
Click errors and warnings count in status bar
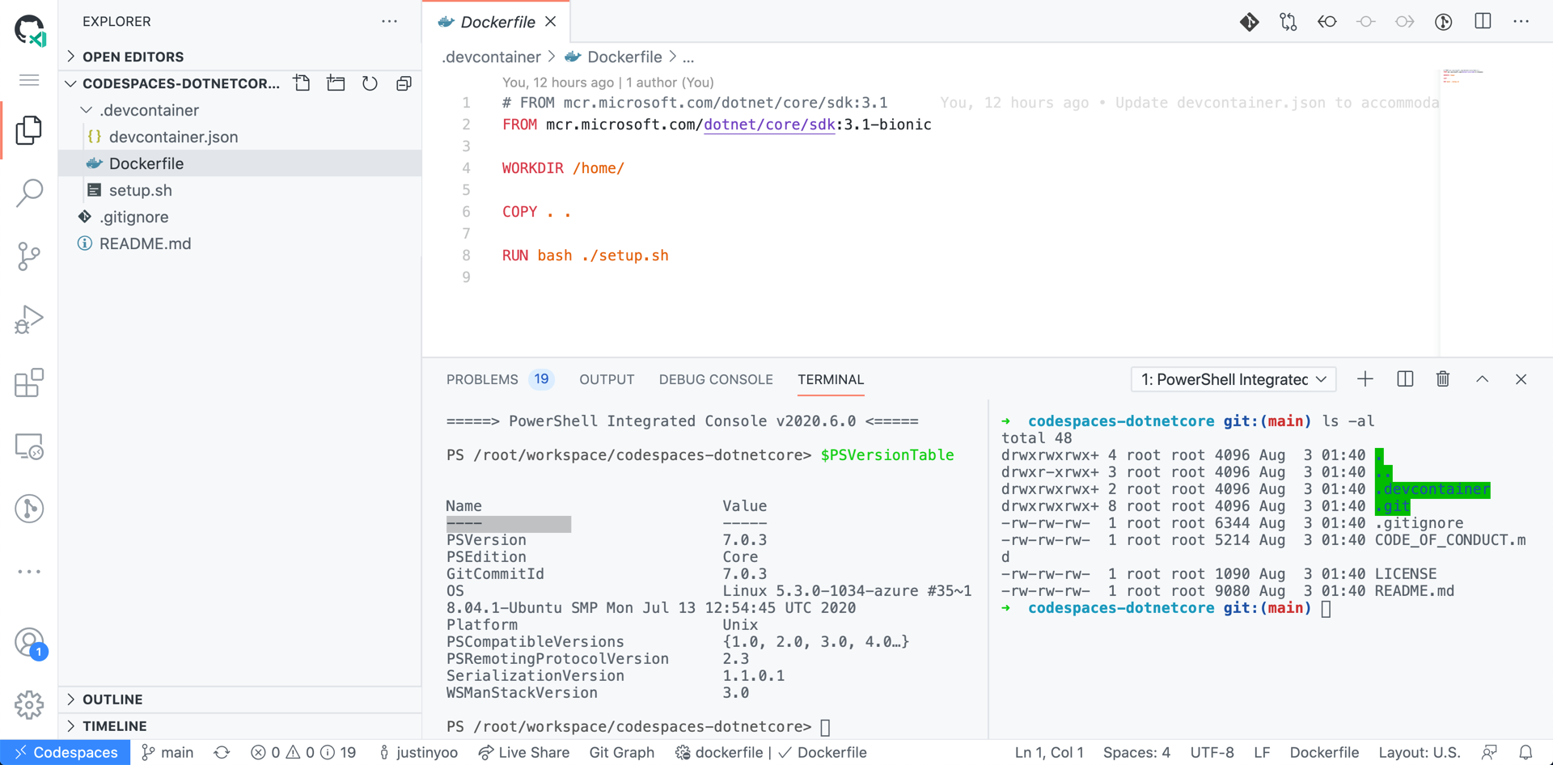click(x=303, y=753)
